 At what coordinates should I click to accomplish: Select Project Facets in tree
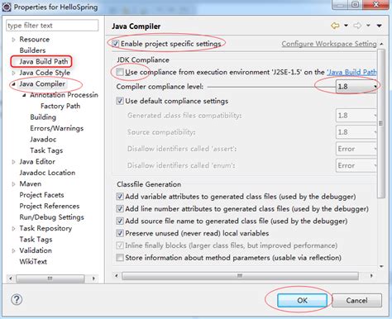tap(41, 195)
